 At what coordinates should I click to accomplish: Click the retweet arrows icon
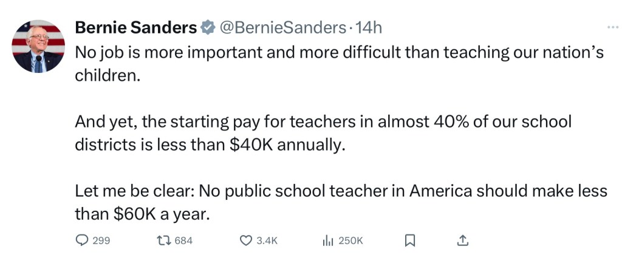point(164,241)
